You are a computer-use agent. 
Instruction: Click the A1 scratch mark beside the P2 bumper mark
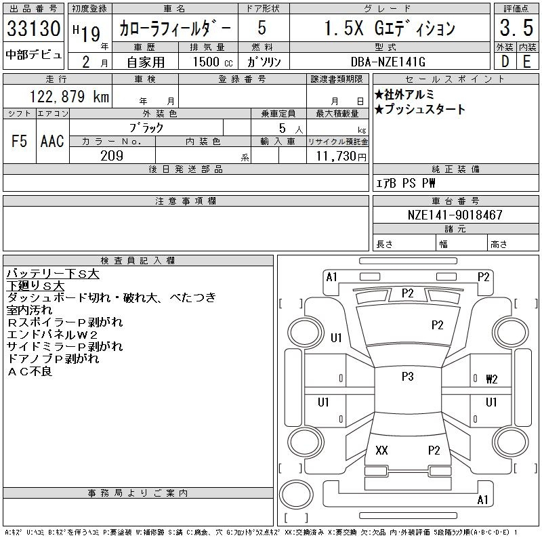[x=331, y=276]
